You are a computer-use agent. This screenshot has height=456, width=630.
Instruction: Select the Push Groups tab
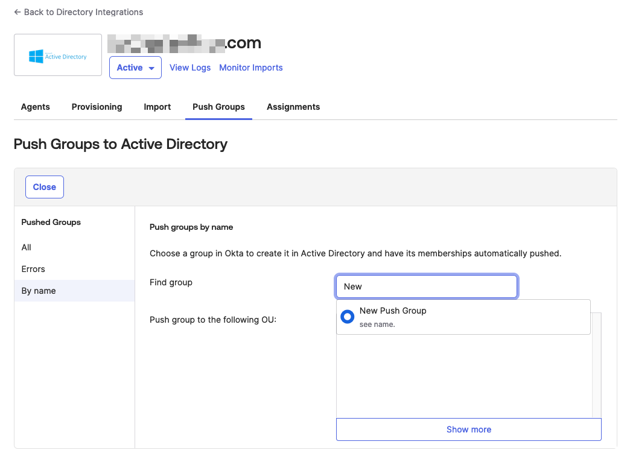(218, 107)
